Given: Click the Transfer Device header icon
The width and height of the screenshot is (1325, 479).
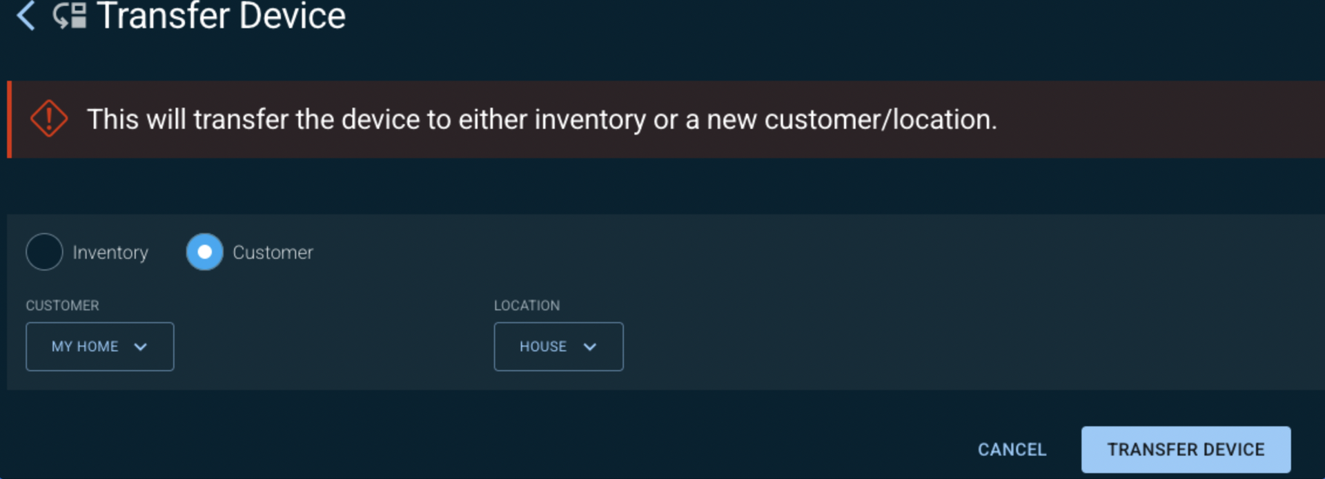Looking at the screenshot, I should [70, 15].
